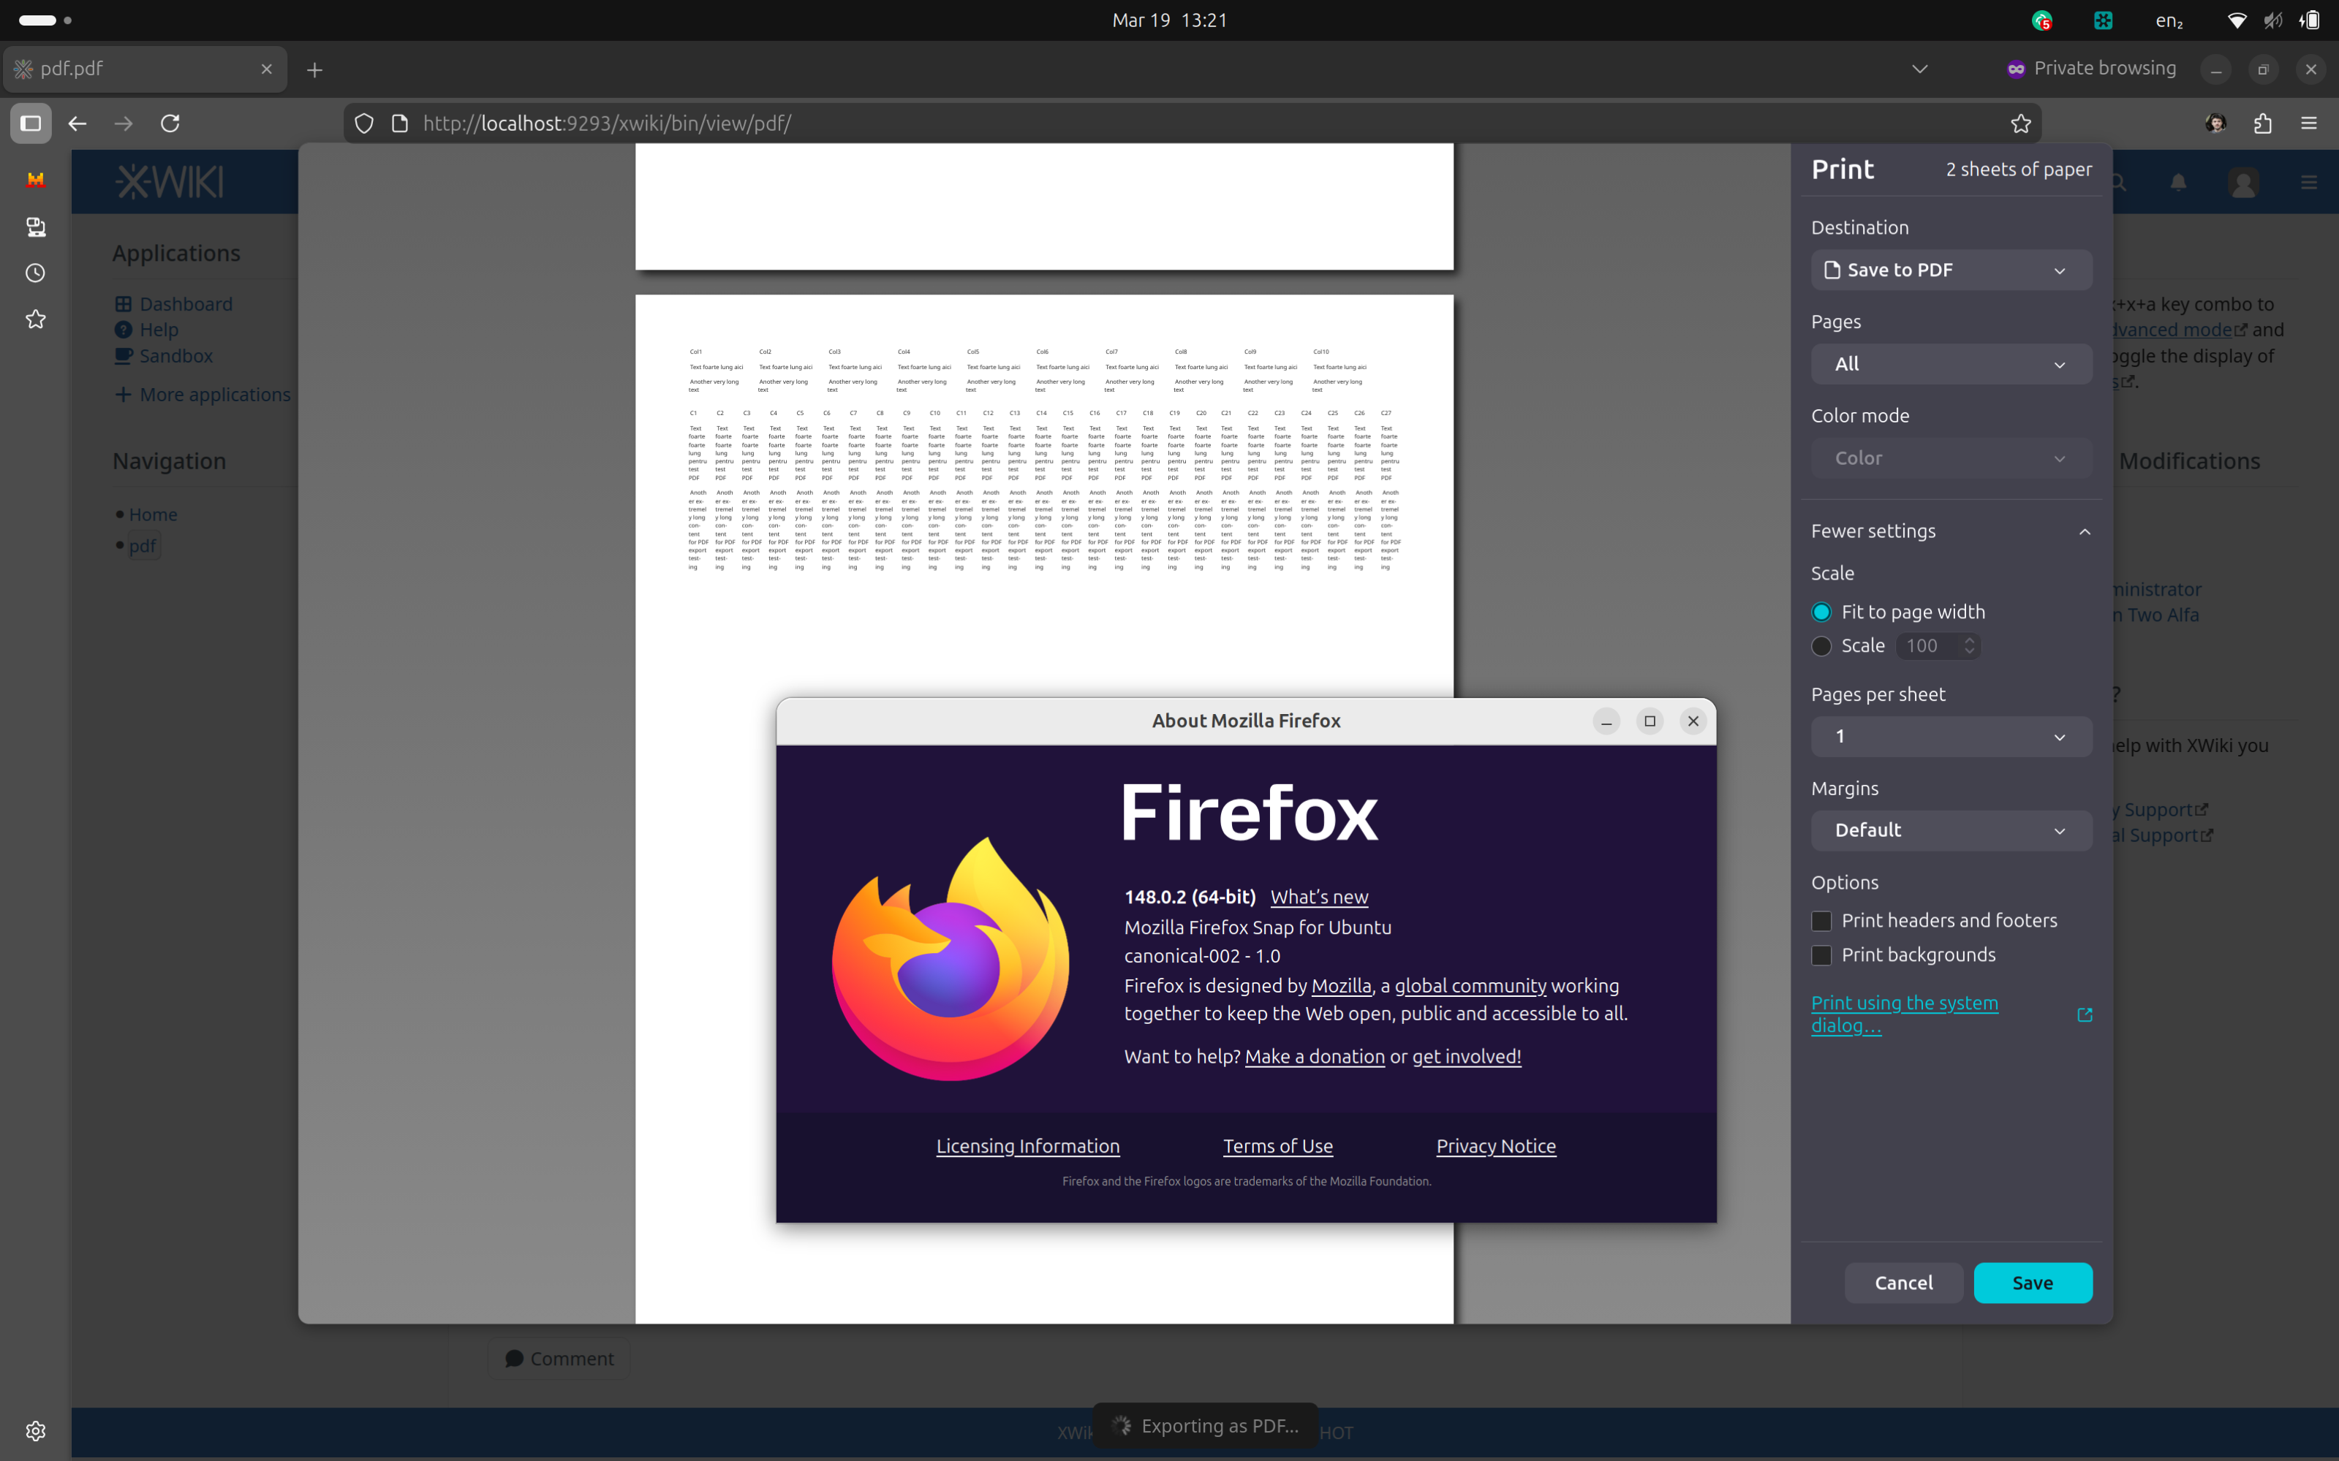Open the list all tabs dropdown arrow

pos(1919,69)
